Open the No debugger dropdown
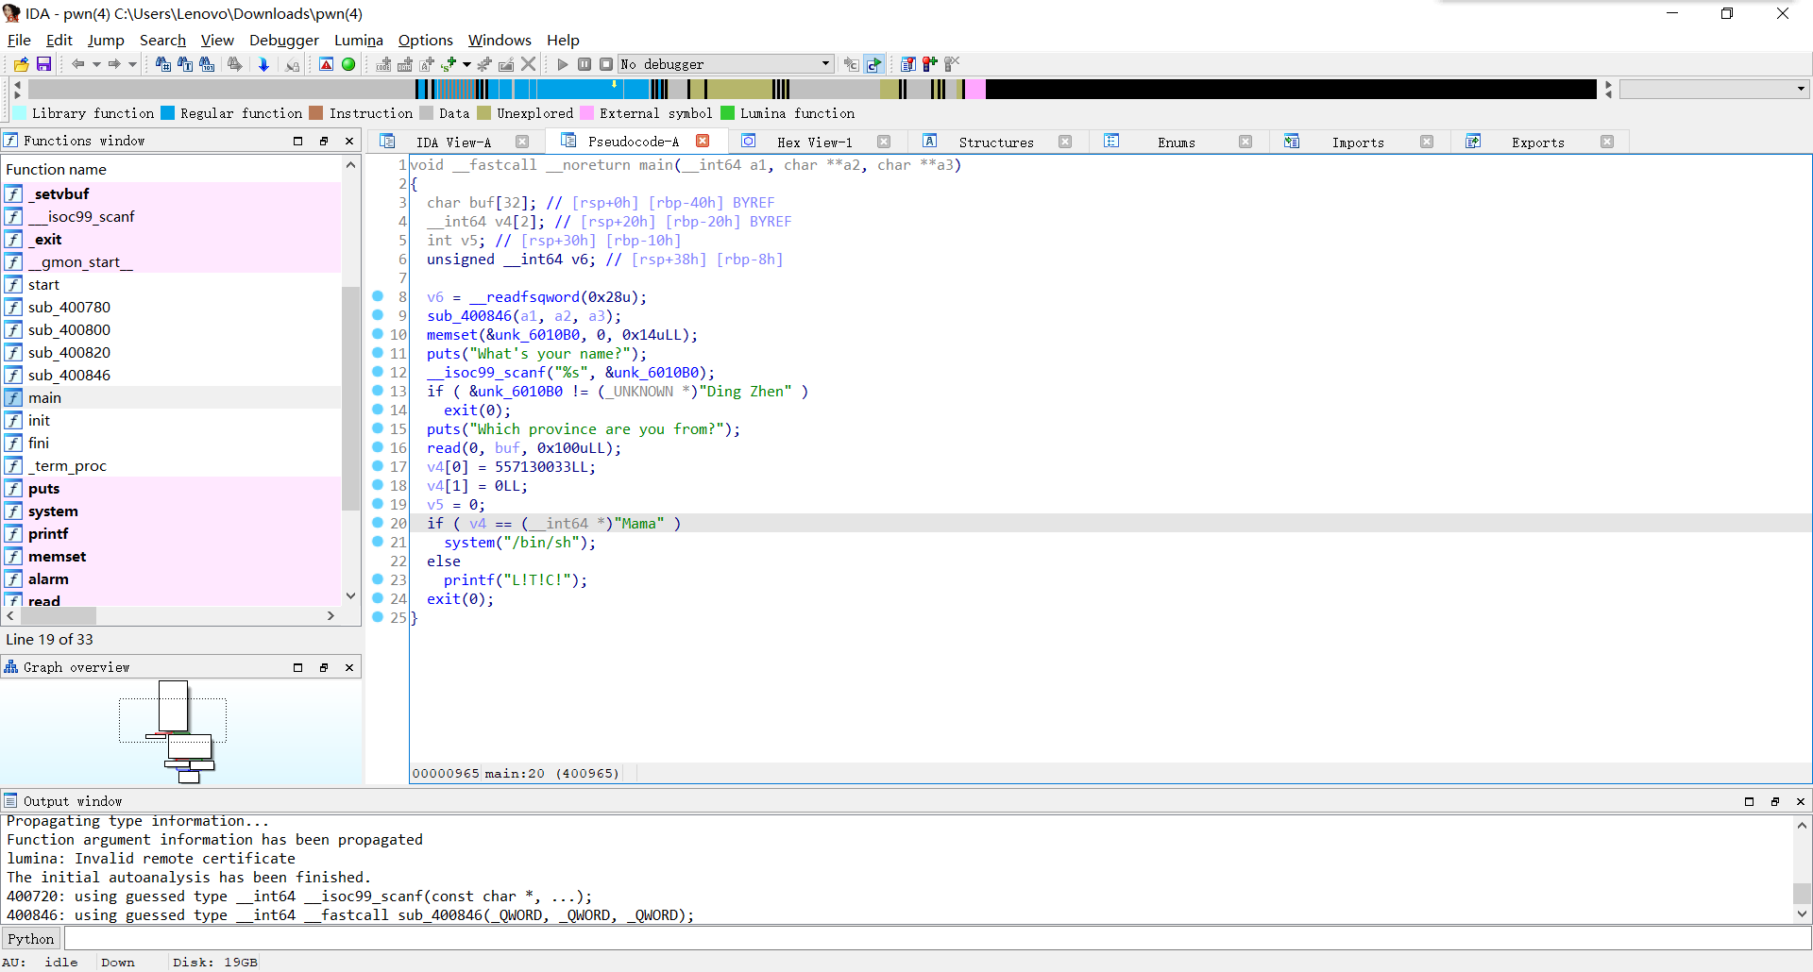Image resolution: width=1813 pixels, height=972 pixels. point(726,64)
